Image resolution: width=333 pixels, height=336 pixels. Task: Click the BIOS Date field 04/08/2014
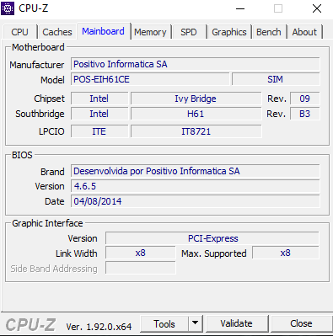[x=196, y=201]
